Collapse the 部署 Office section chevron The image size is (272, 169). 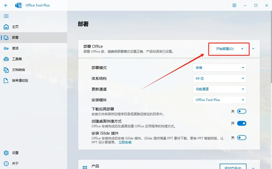[x=253, y=49]
